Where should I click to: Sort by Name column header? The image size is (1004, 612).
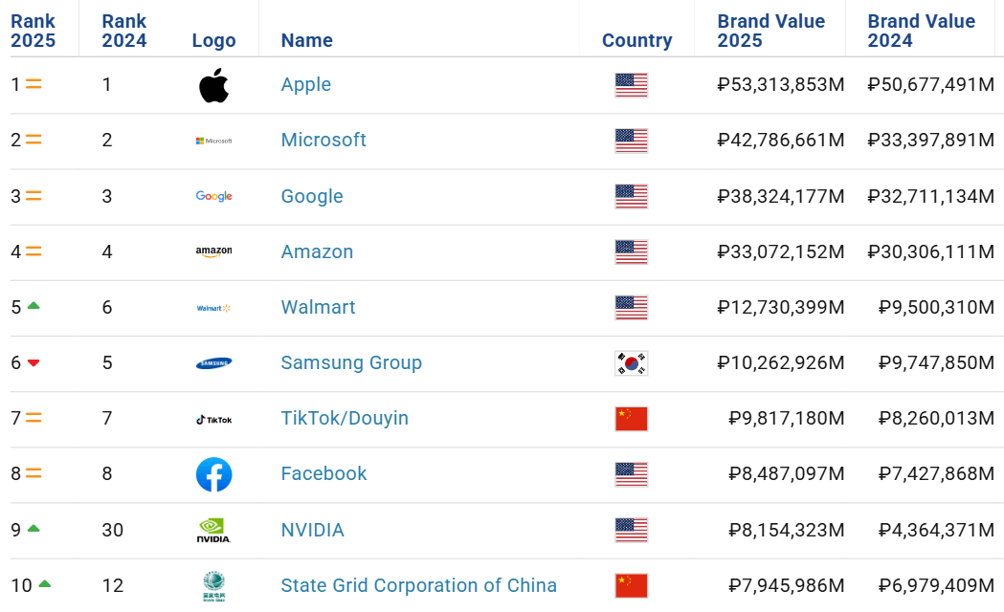pos(306,40)
